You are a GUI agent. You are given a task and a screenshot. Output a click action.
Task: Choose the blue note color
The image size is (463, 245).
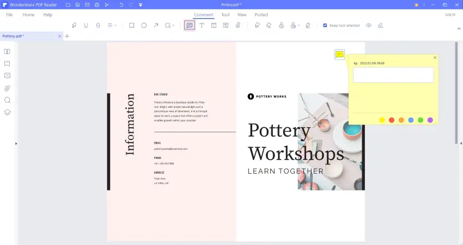point(411,120)
